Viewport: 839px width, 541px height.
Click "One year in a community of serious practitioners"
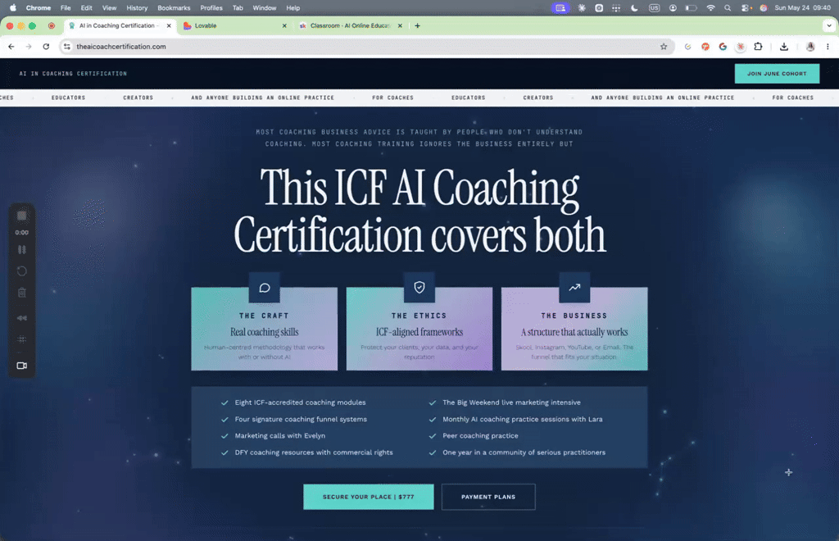point(524,452)
